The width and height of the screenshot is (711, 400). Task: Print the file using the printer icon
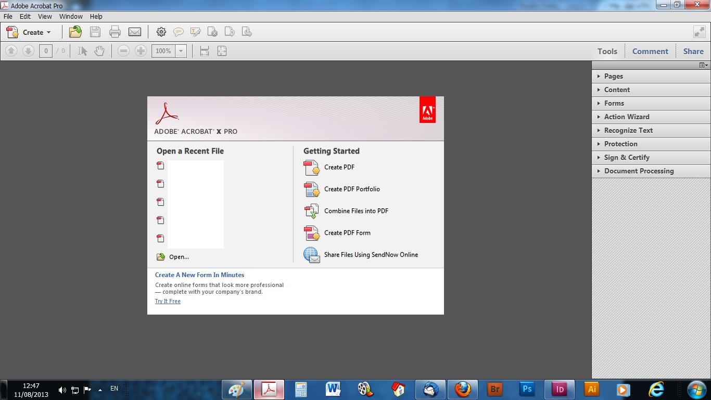115,32
